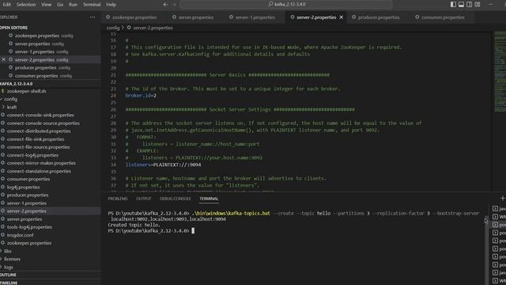Close server-2.properties in Open Editors
506x285 pixels.
coord(3,59)
